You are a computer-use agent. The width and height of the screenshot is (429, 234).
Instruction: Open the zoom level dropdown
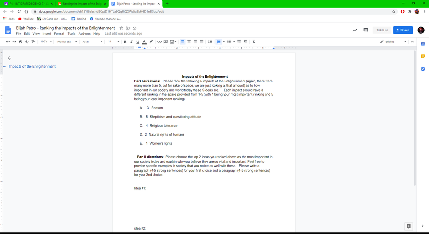click(x=46, y=42)
